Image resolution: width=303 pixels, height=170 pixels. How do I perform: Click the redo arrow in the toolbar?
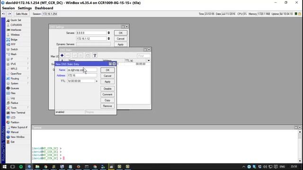pos(9,14)
